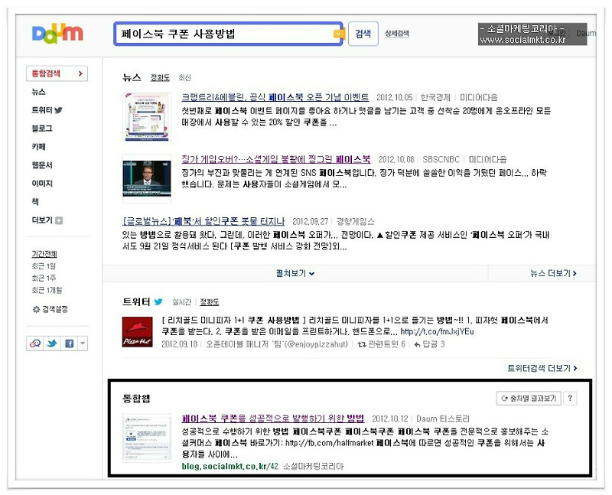
Task: Choose the 기간전체 period filter
Action: [44, 254]
